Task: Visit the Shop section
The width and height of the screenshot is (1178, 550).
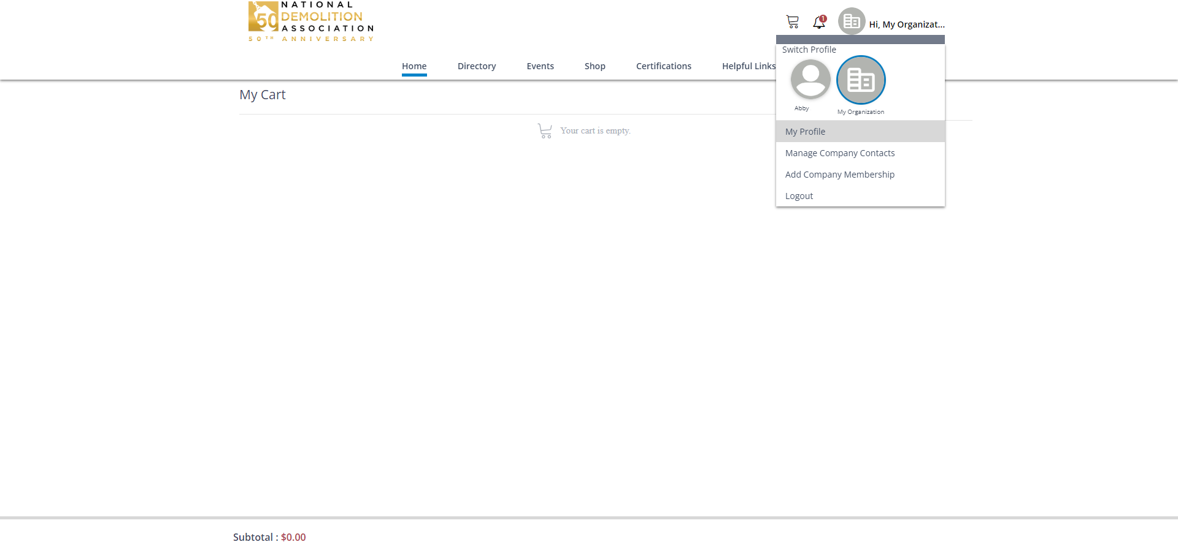Action: (x=595, y=66)
